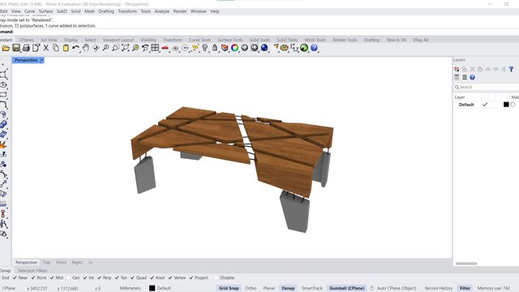Enable the Cen osnap checkbox

point(68,277)
